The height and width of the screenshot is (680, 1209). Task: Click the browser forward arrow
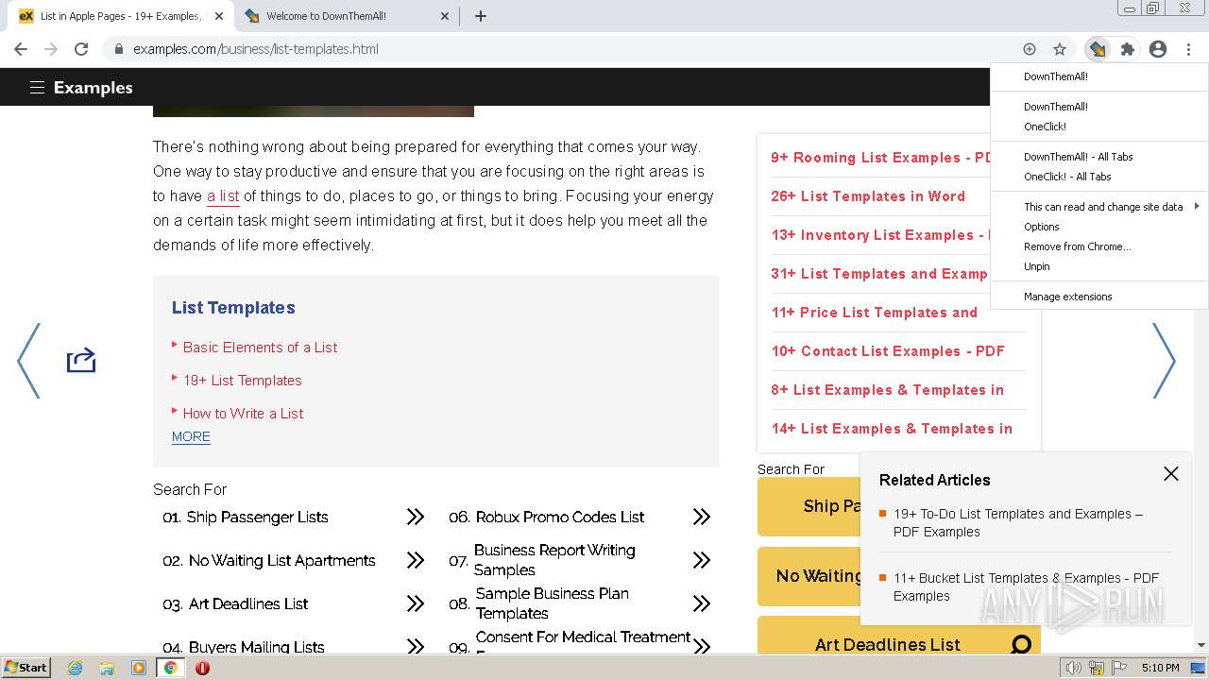[51, 49]
